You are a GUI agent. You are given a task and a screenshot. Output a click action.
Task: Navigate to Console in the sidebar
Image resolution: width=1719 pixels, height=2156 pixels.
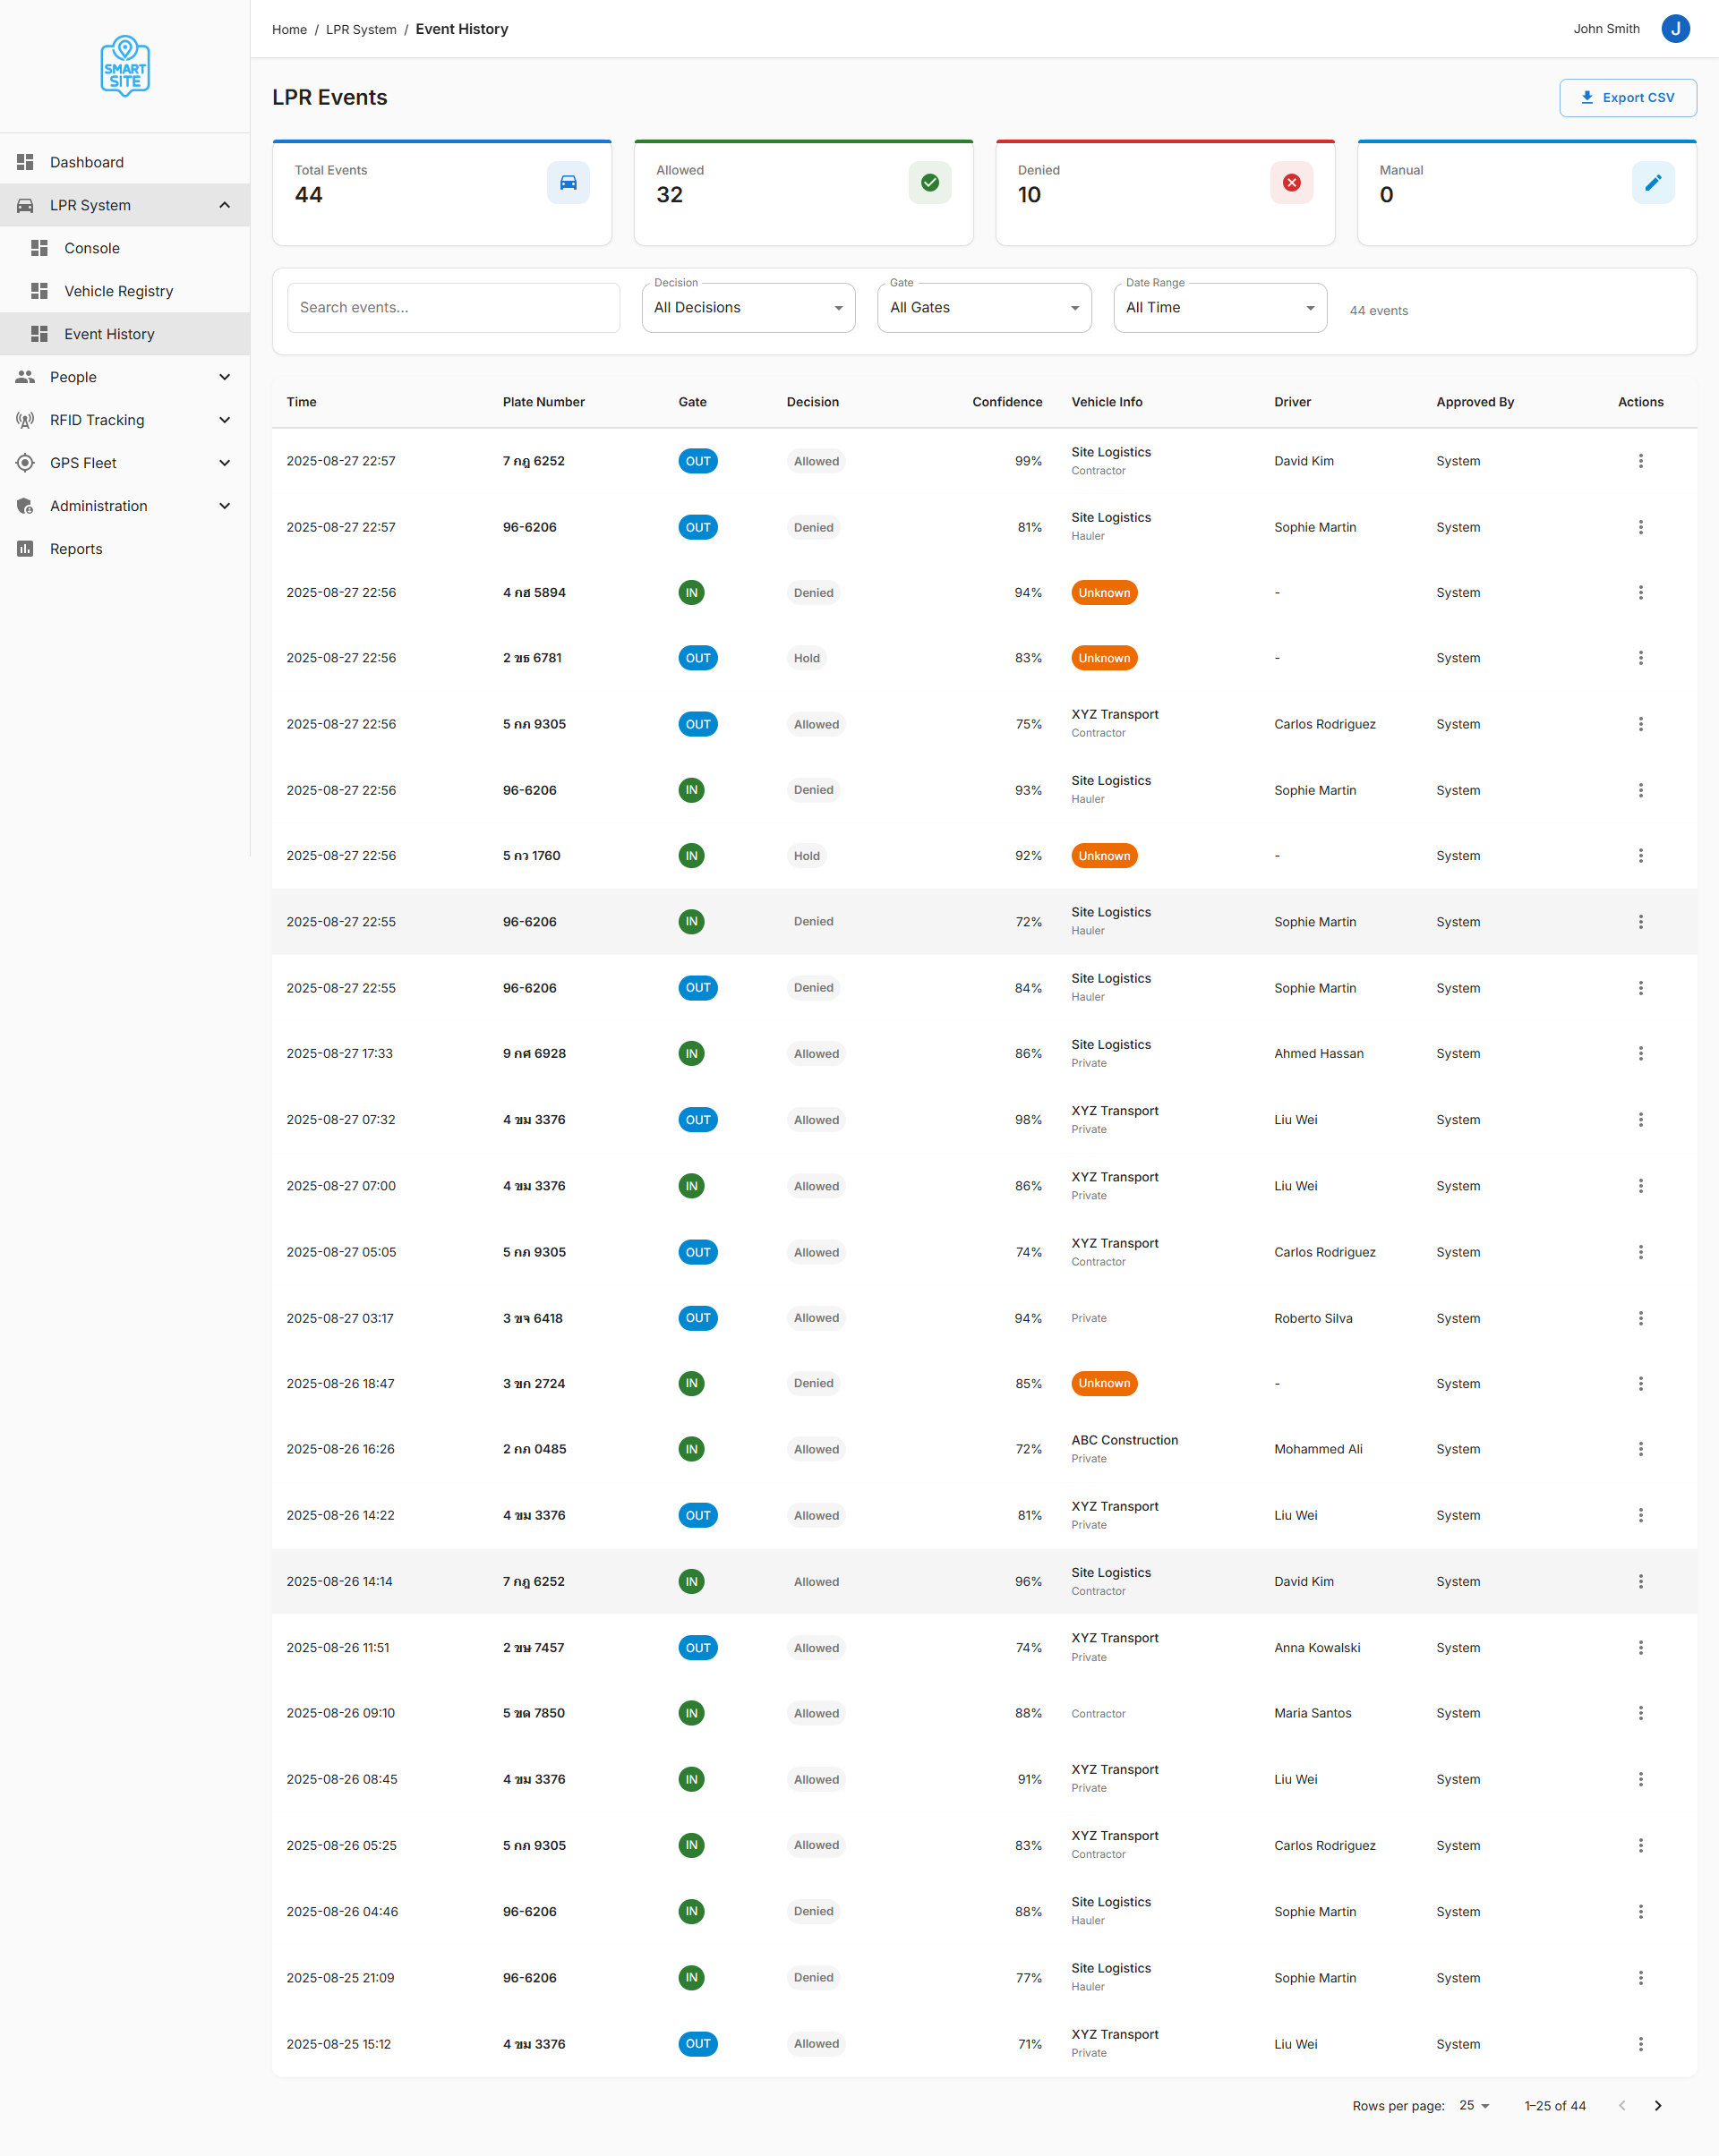coord(92,248)
